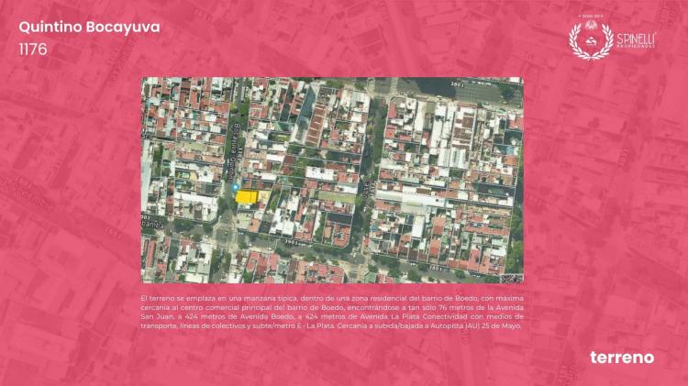This screenshot has width=688, height=386.
Task: Click the terreno label
Action: (x=622, y=357)
